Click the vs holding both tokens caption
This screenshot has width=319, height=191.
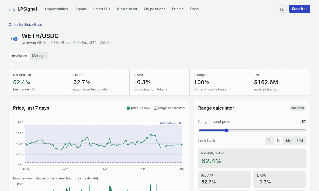(150, 89)
